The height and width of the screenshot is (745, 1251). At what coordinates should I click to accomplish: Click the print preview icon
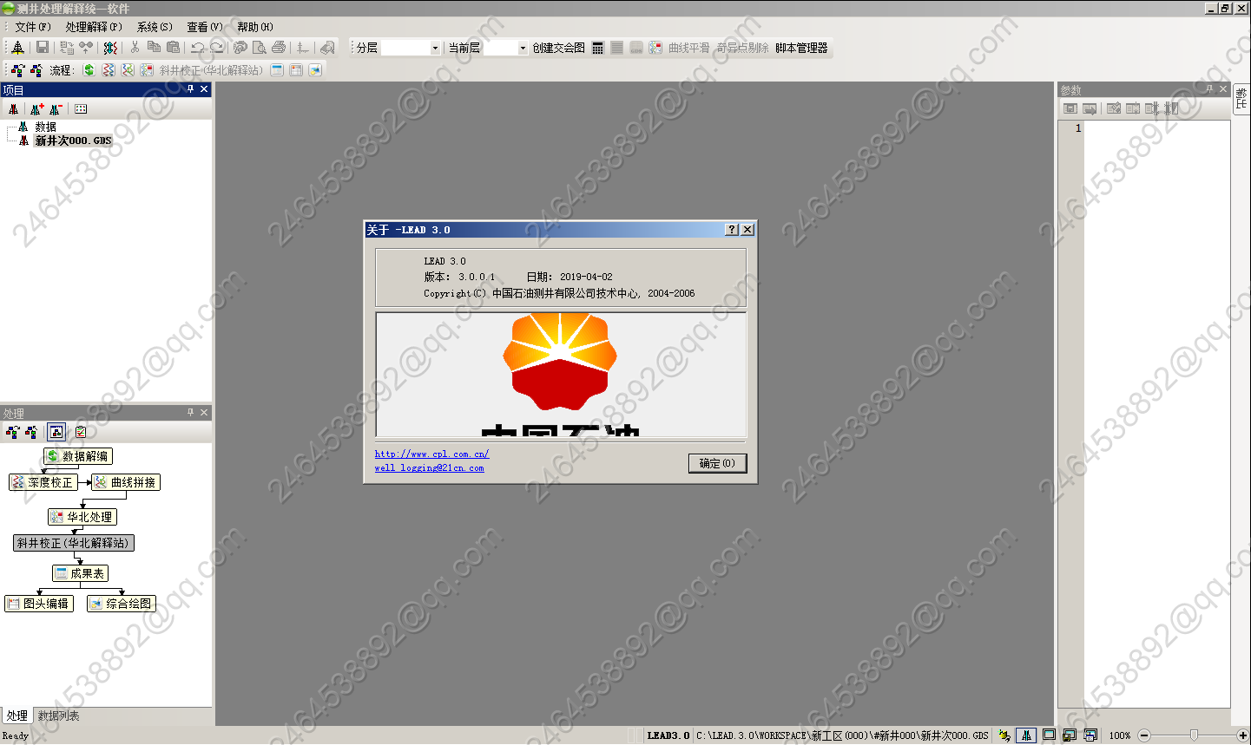coord(260,48)
